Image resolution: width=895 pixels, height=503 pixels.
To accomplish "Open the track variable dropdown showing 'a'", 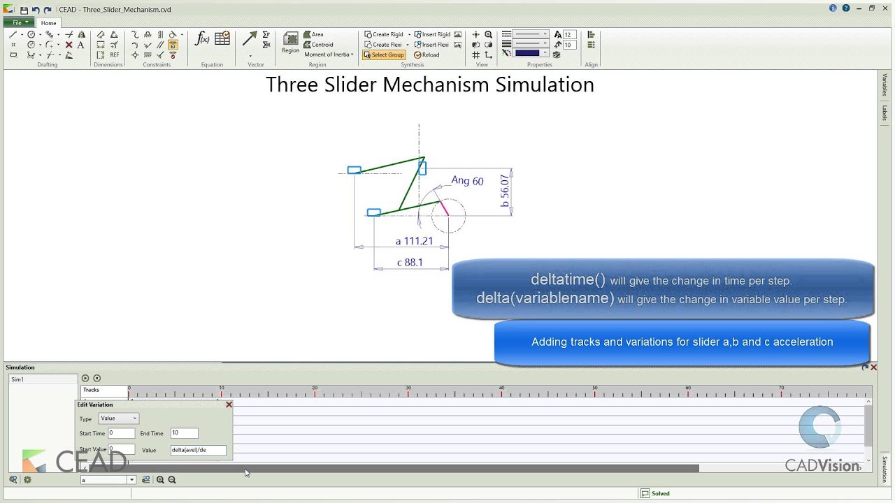I will click(108, 480).
